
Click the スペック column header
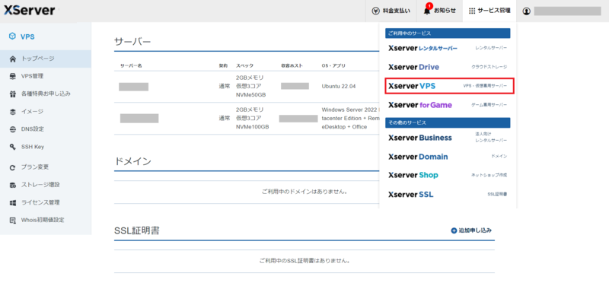[244, 66]
